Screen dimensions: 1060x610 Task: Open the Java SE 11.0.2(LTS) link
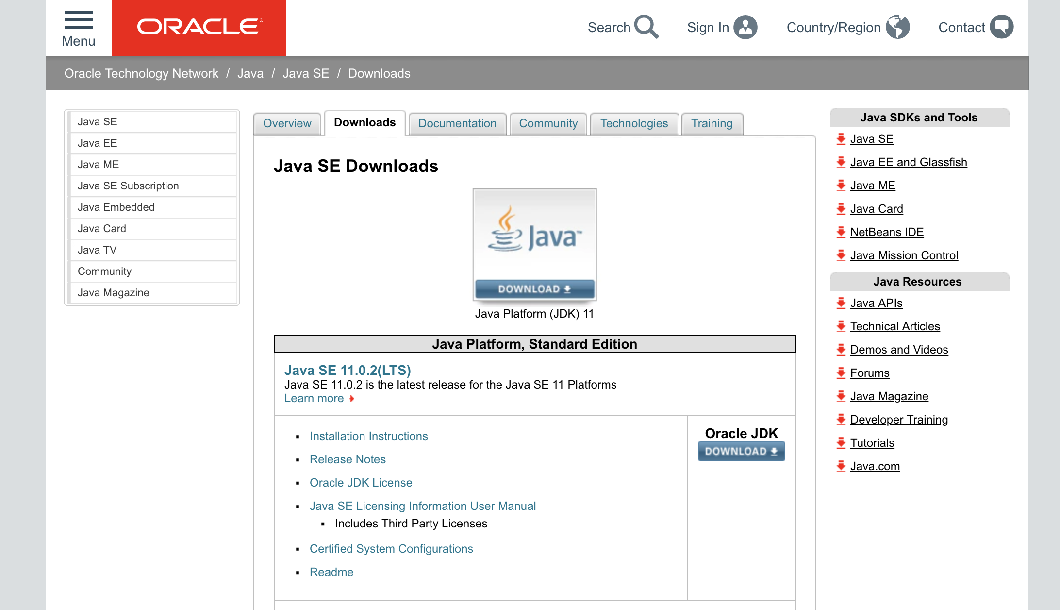click(348, 371)
